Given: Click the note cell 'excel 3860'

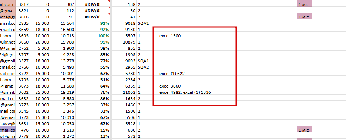Looking at the screenshot, I should (170, 86).
